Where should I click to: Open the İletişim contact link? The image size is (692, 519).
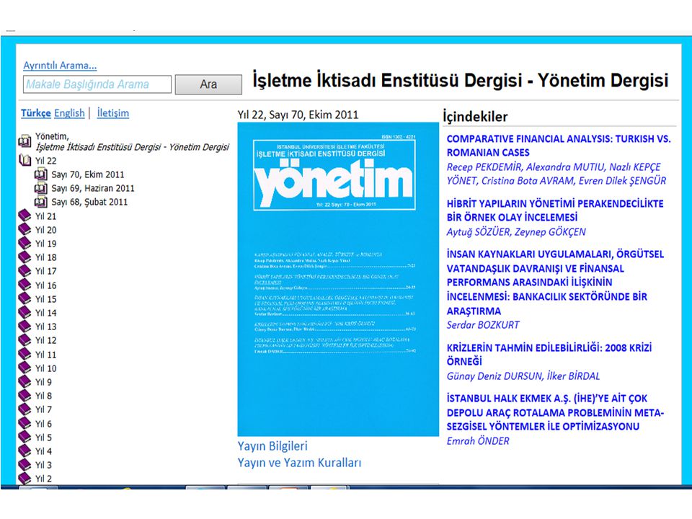click(x=113, y=113)
